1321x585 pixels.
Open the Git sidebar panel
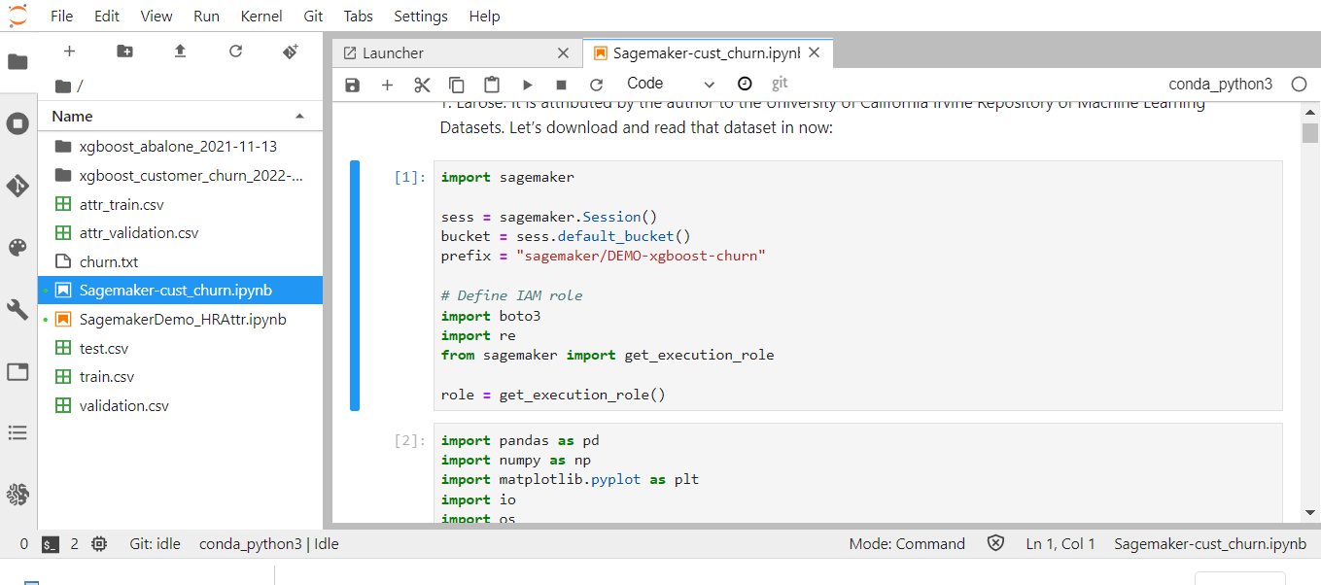tap(17, 184)
